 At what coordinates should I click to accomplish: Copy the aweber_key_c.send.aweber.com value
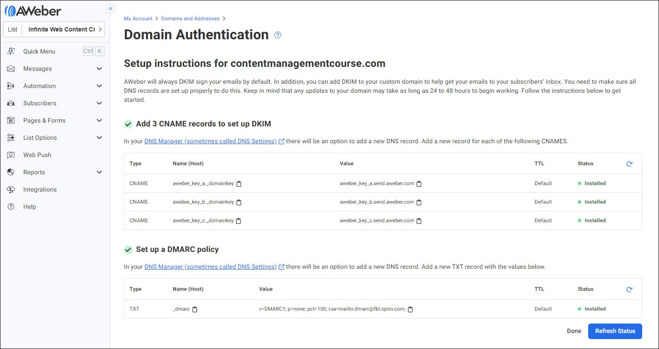click(x=419, y=221)
